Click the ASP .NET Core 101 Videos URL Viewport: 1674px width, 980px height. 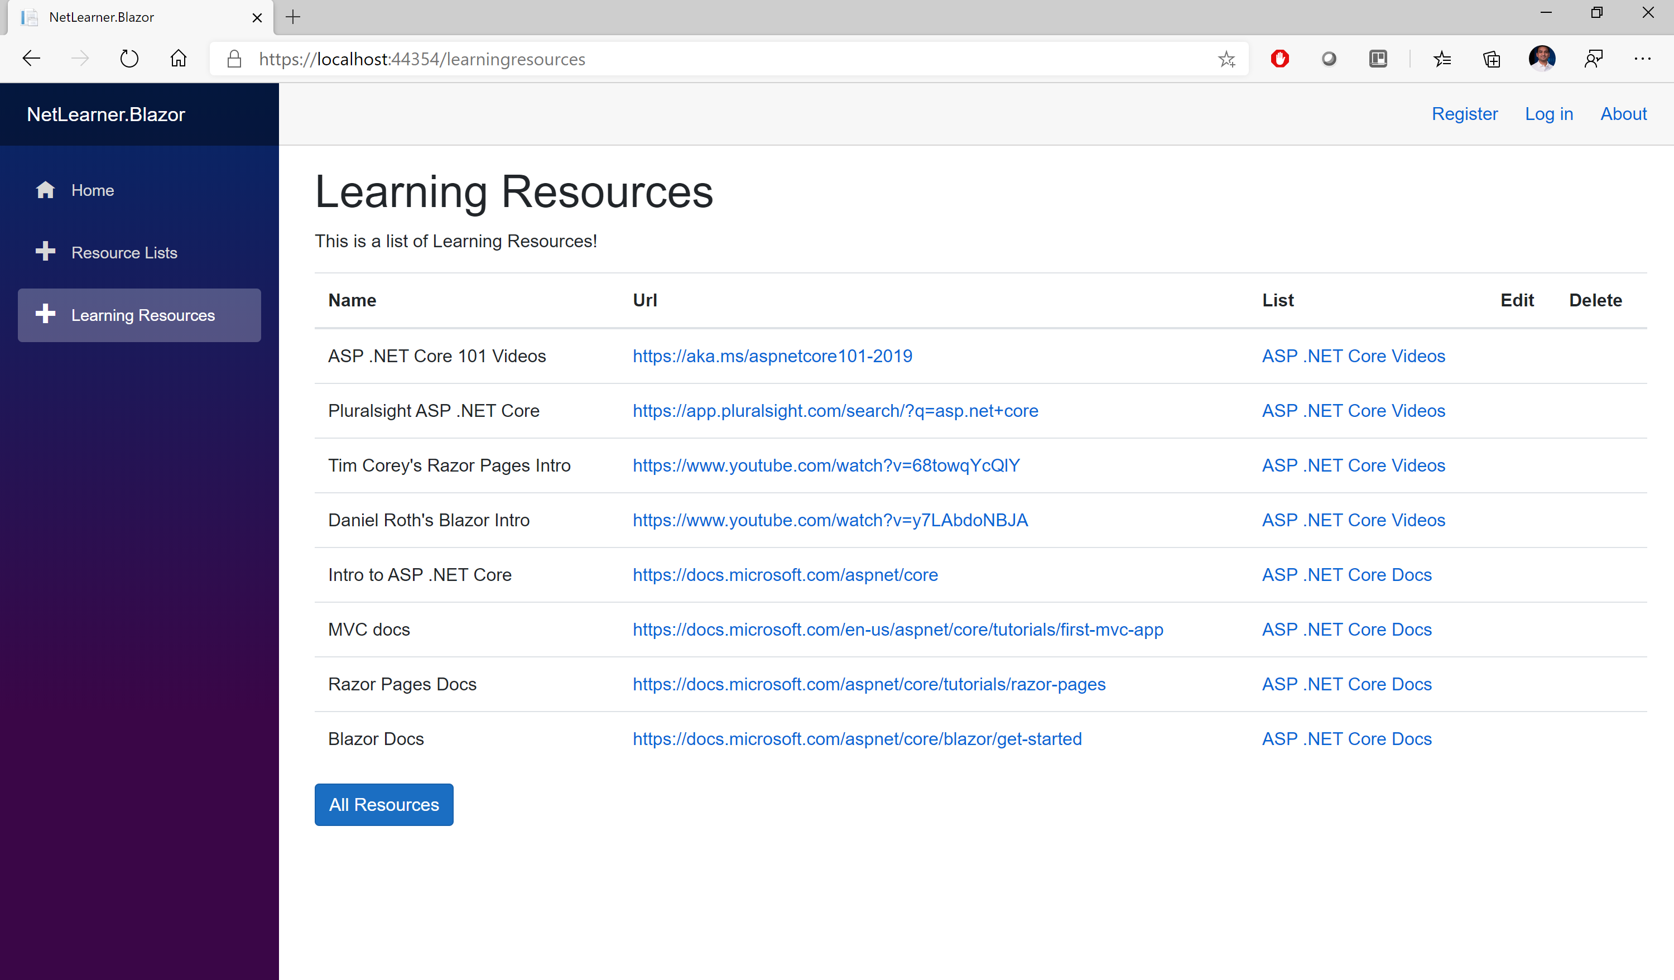771,356
